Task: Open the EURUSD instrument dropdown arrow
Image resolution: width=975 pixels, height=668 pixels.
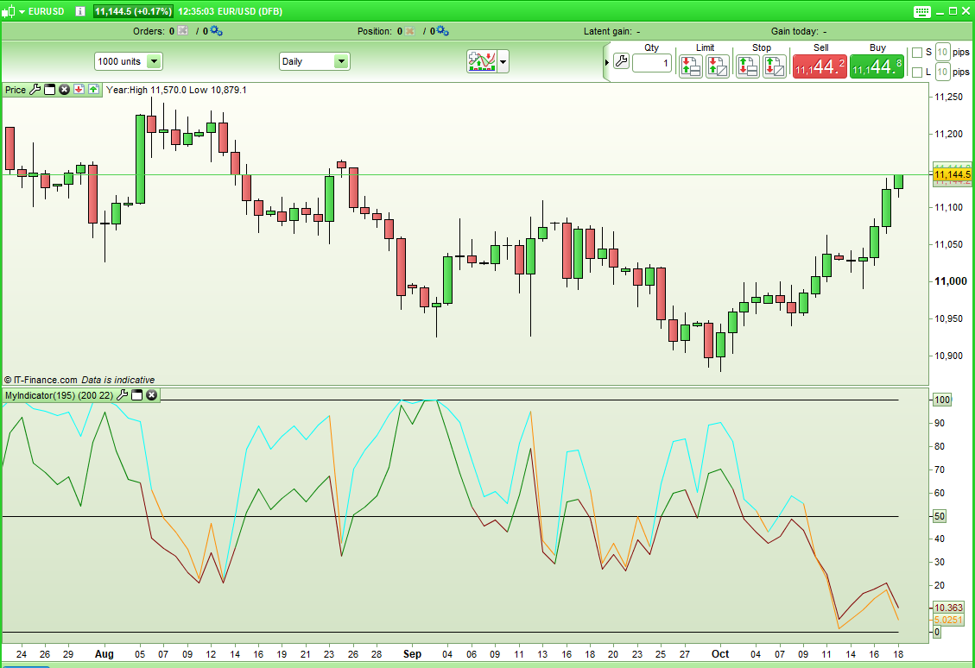Action: tap(22, 12)
